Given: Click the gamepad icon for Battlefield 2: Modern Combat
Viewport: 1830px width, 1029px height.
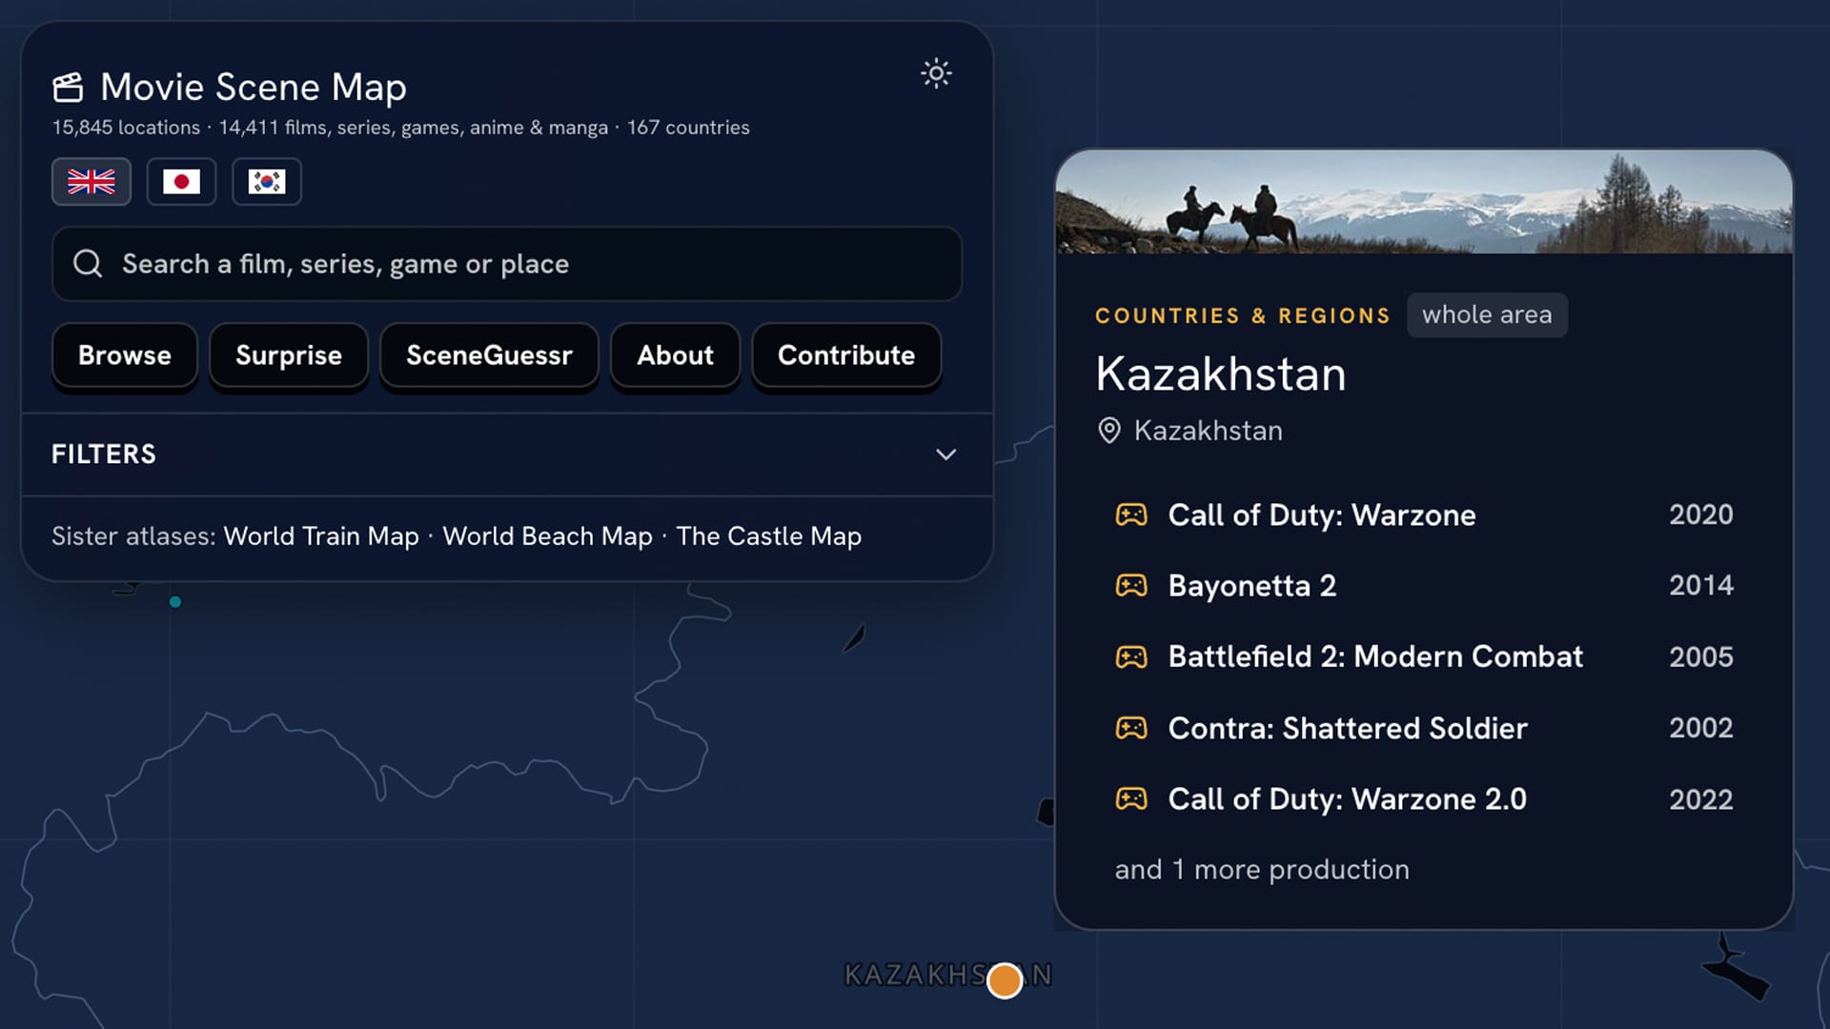Looking at the screenshot, I should click(x=1131, y=656).
